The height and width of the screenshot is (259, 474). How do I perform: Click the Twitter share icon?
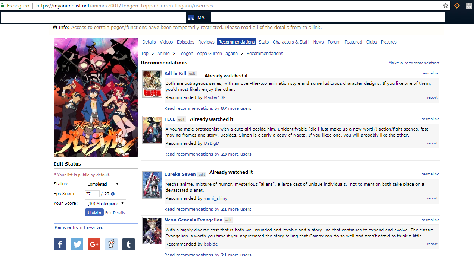coord(77,244)
